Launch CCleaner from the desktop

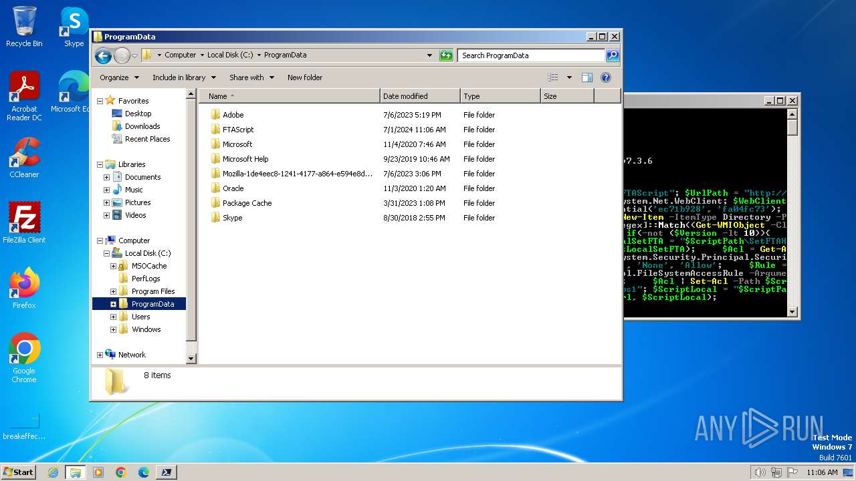[x=24, y=158]
